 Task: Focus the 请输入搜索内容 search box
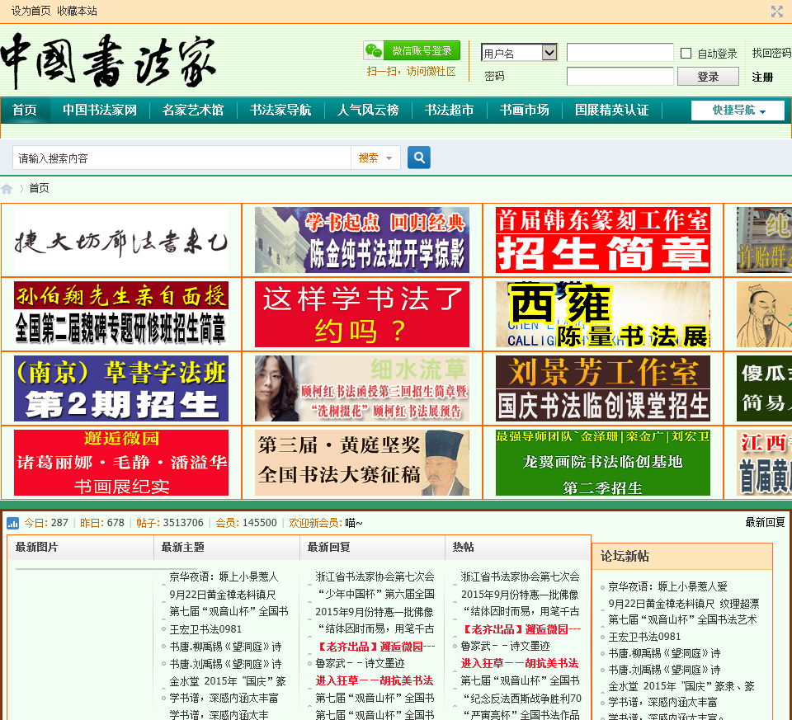pos(181,158)
